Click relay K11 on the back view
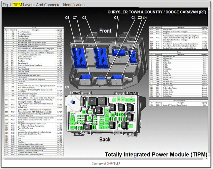Screen dimensions: 213x169 (x=112, y=125)
